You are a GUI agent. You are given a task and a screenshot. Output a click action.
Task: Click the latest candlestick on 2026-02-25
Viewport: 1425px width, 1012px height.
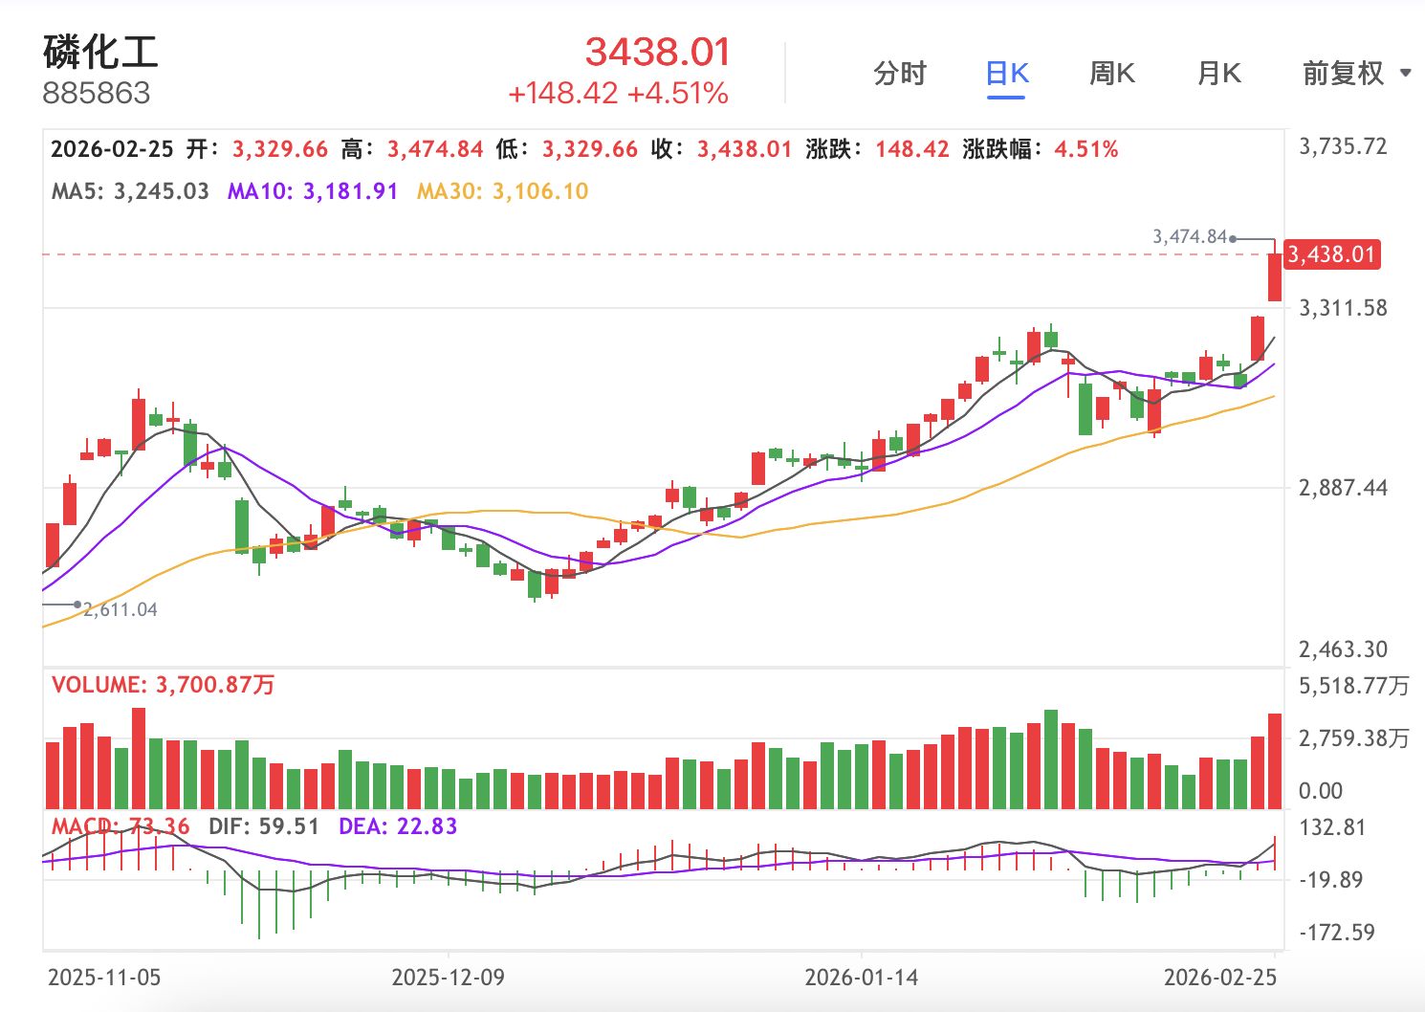(x=1275, y=277)
